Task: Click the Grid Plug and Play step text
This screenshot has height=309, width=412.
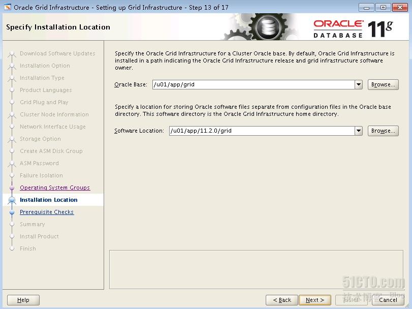Action: click(x=44, y=102)
